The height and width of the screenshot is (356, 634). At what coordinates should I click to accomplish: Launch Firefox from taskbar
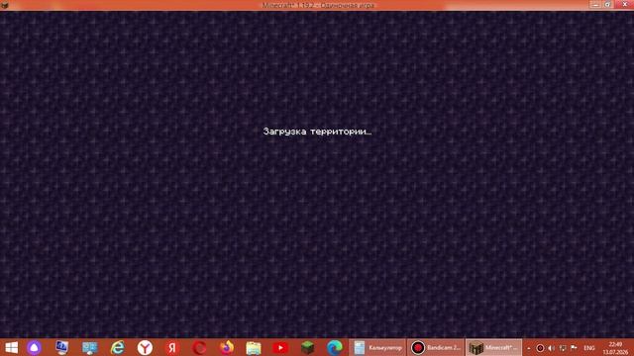[x=227, y=347]
